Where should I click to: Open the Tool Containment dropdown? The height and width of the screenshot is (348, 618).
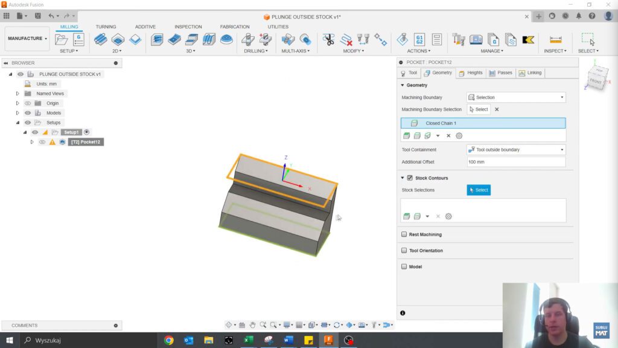561,149
